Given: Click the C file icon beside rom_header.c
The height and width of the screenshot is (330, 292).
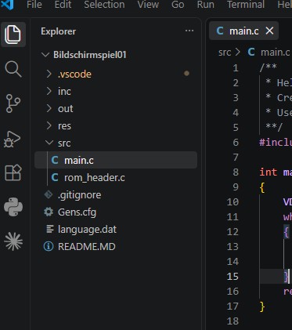Looking at the screenshot, I should pos(55,177).
